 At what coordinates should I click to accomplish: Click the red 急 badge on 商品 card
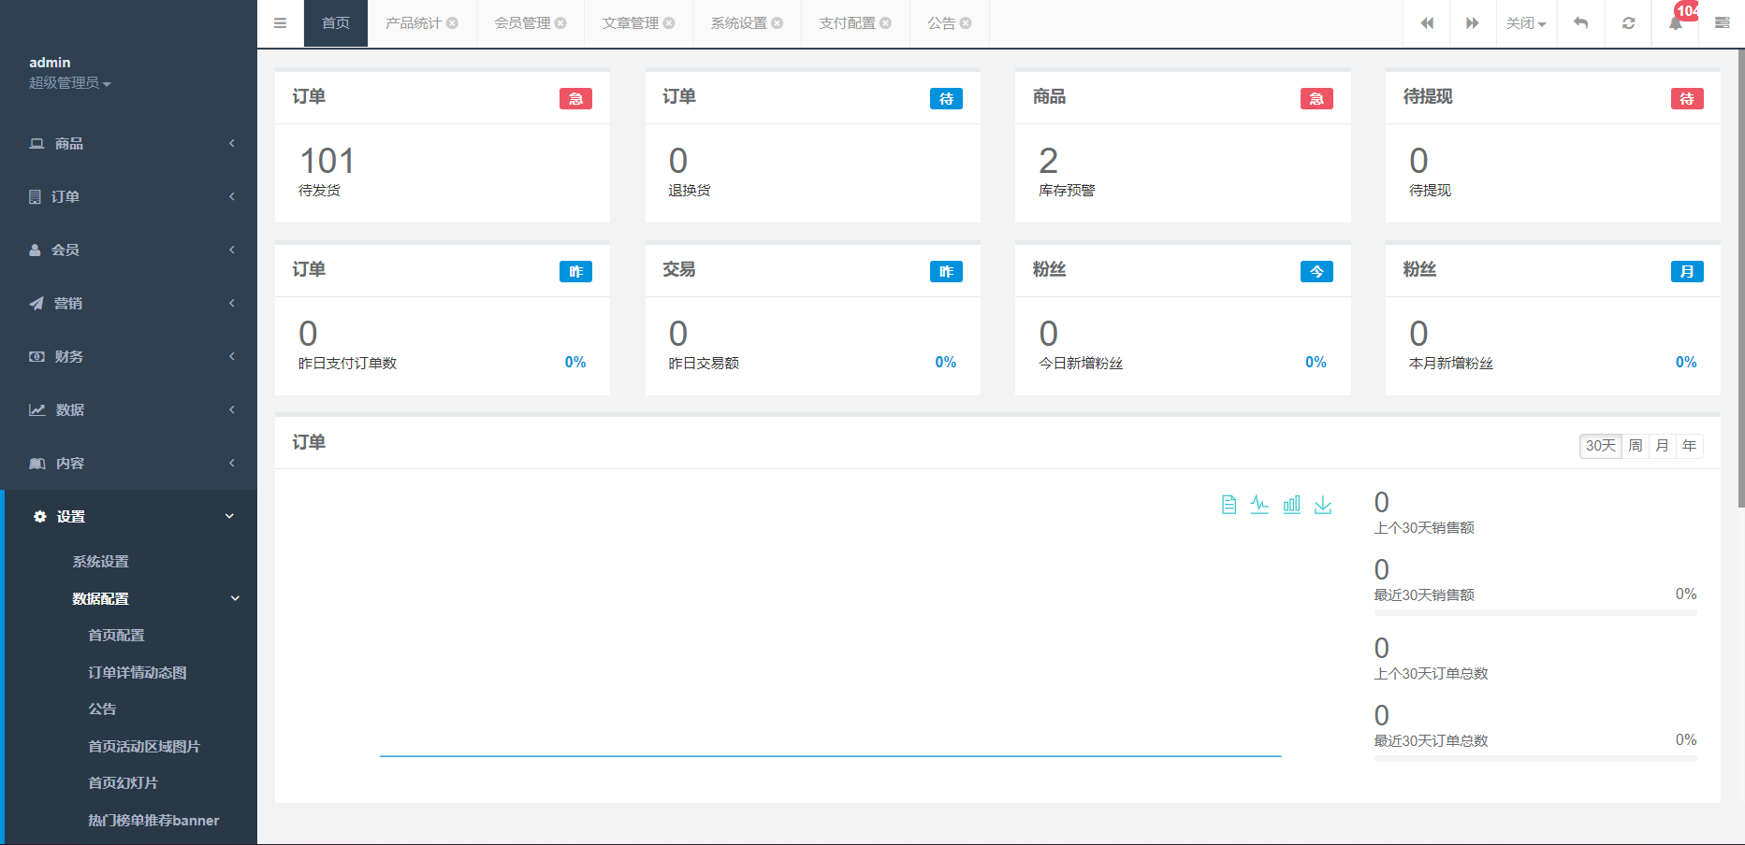tap(1316, 99)
